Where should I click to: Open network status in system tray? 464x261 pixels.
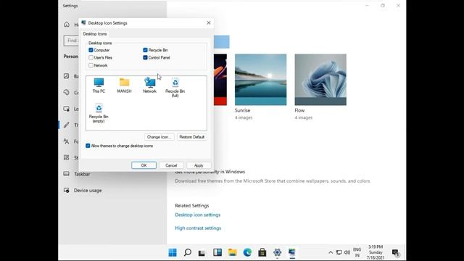339,252
